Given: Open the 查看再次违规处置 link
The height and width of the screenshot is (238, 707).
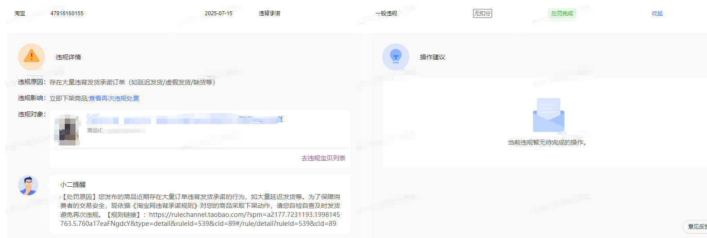Looking at the screenshot, I should point(114,98).
